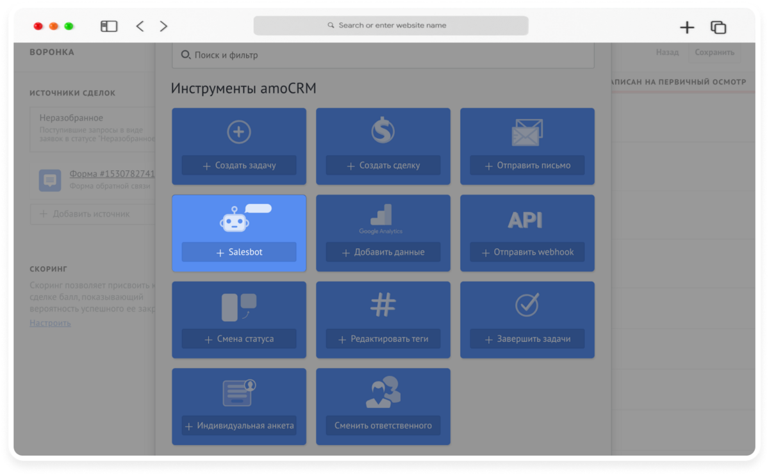This screenshot has height=475, width=769.
Task: Click the plus-circle icon on the Создать задачу tile
Action: [x=239, y=133]
